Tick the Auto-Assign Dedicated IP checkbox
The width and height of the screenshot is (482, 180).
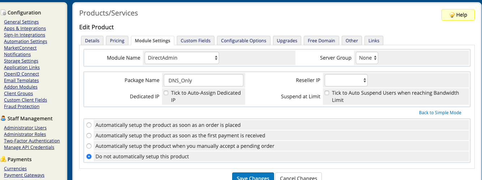pos(166,93)
